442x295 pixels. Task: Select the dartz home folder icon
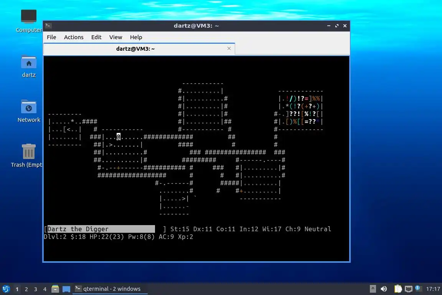pyautogui.click(x=28, y=62)
